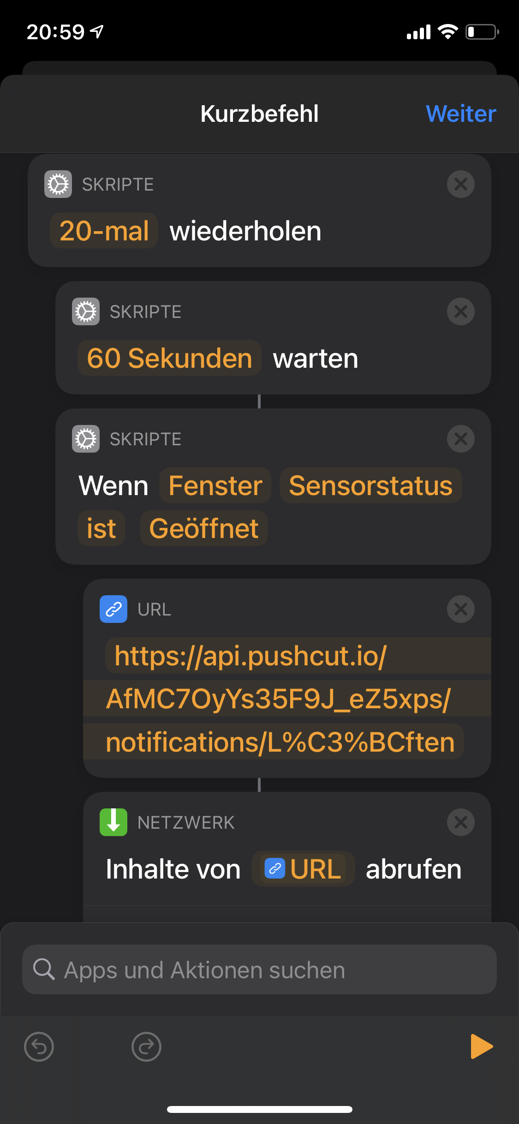Tap the URL variable token

coord(303,869)
